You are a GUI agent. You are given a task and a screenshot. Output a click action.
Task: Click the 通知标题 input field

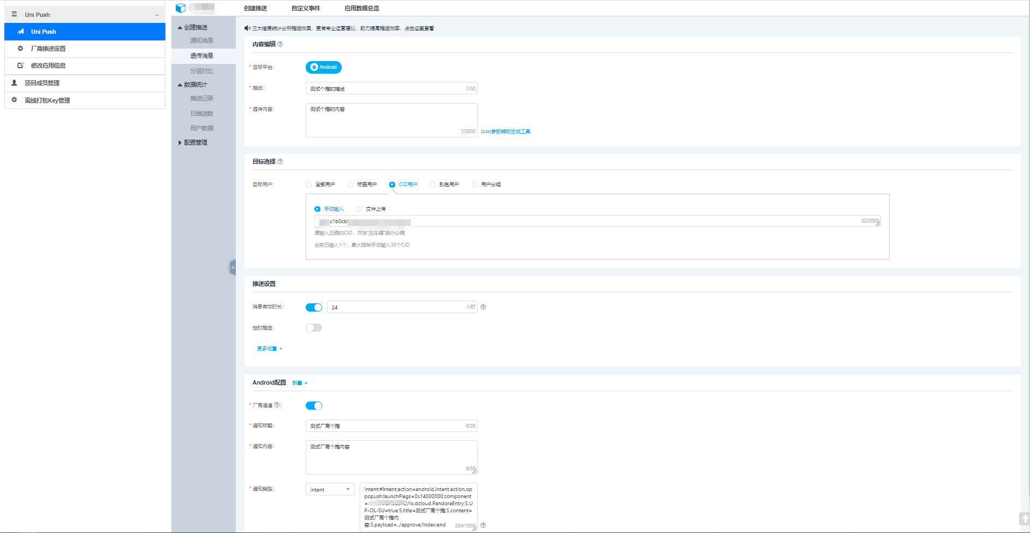coord(391,426)
